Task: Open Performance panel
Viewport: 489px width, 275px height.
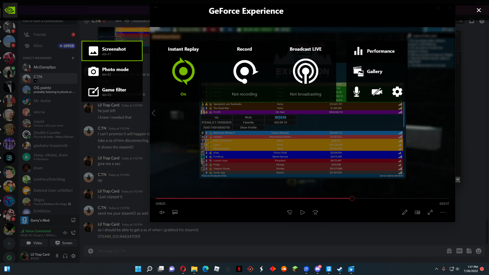Action: tap(374, 51)
